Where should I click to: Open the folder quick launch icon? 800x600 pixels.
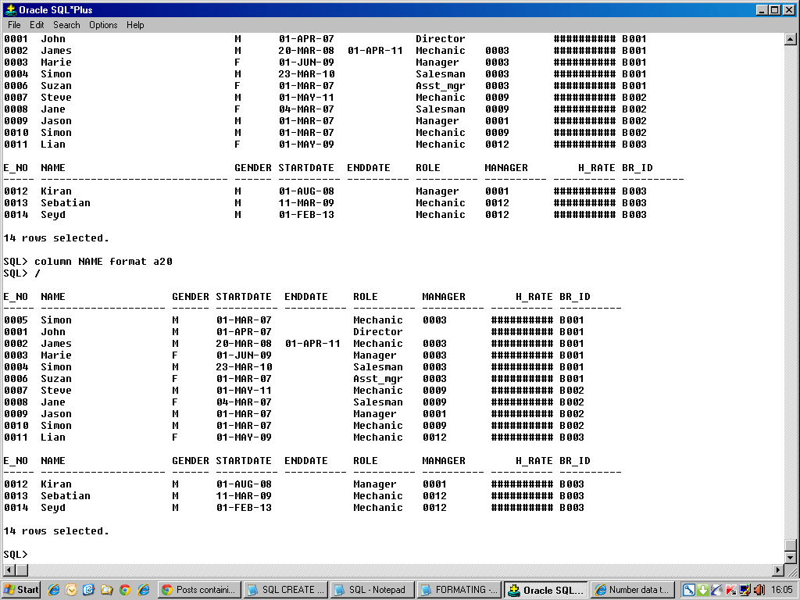coord(106,590)
